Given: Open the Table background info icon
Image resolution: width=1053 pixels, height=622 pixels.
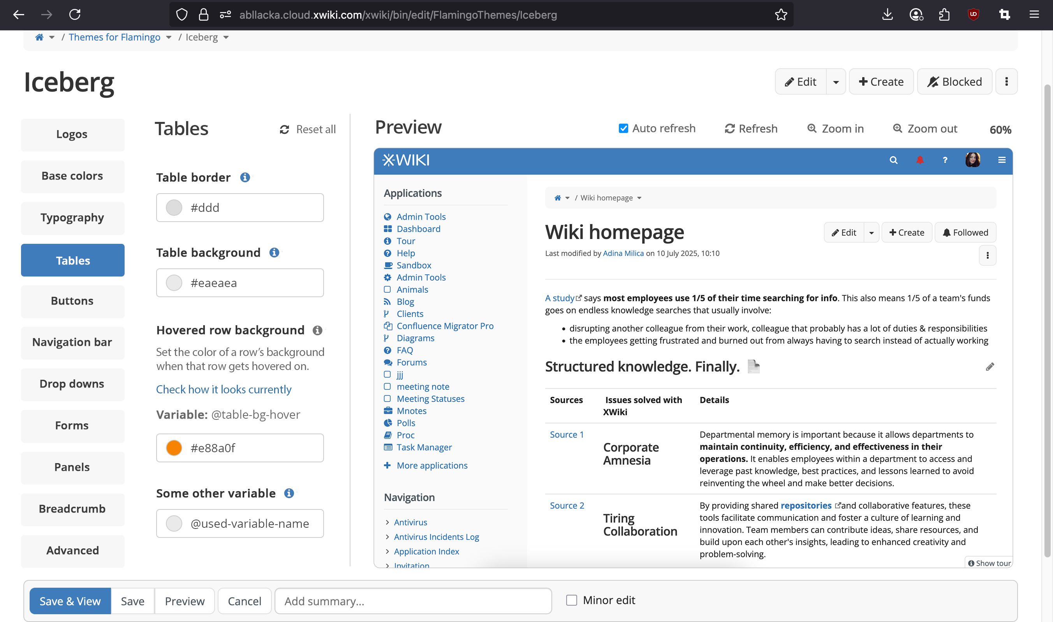Looking at the screenshot, I should click(275, 252).
